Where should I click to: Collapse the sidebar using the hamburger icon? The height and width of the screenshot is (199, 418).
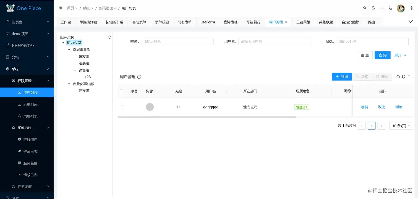coord(61,8)
